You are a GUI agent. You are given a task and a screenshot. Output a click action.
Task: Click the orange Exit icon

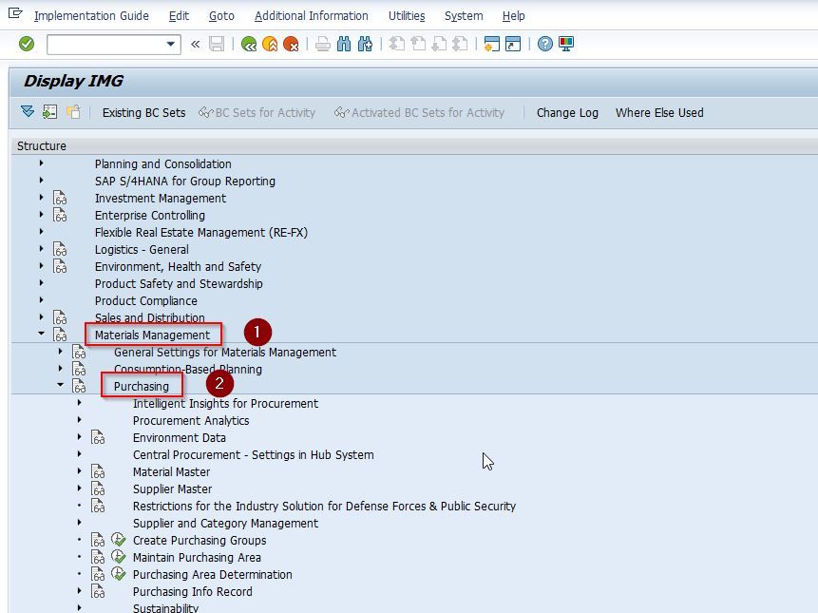point(270,44)
